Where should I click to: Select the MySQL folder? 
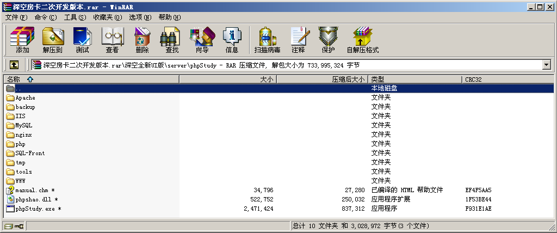coord(23,125)
